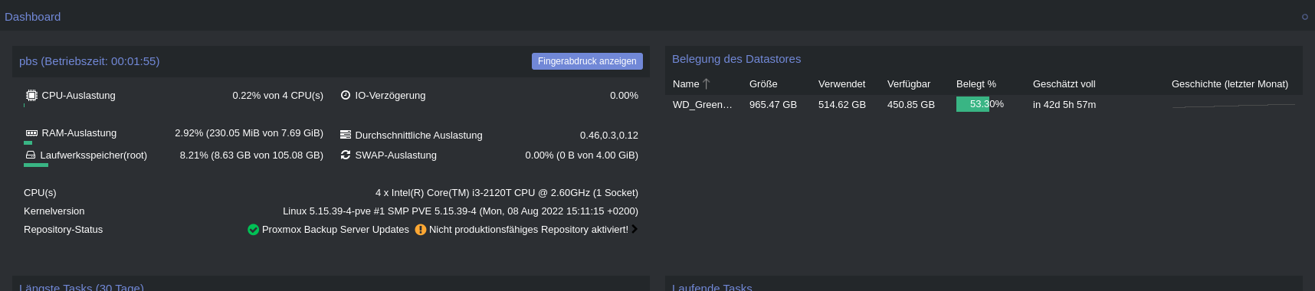Show fingerprint via Fingerabdruck anzeigen

(587, 61)
